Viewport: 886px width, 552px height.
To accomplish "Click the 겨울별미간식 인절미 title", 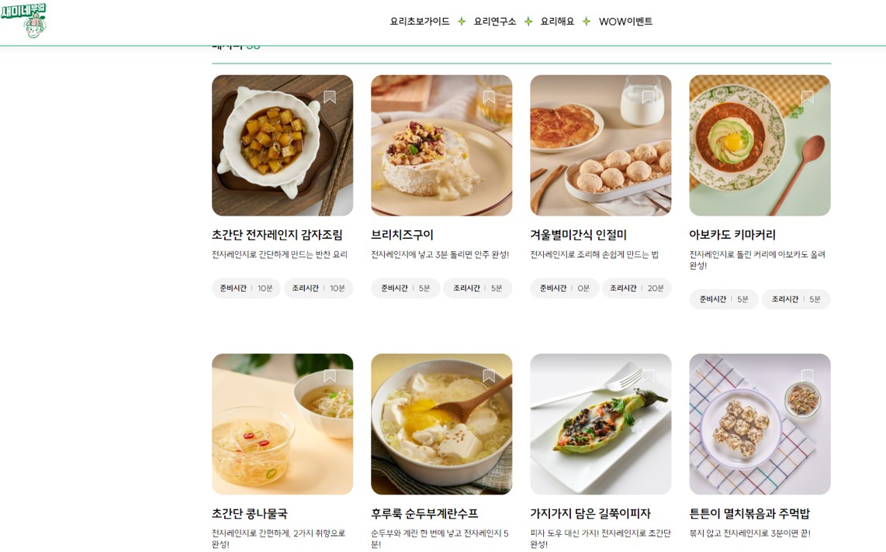I will [x=579, y=235].
